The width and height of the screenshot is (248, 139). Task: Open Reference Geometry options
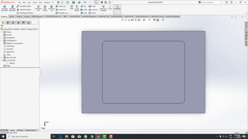pyautogui.click(x=103, y=8)
